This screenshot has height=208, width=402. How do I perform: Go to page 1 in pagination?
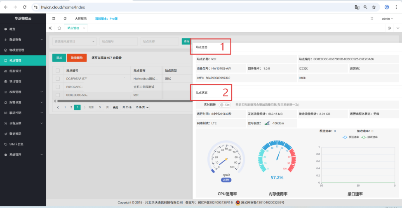65,108
